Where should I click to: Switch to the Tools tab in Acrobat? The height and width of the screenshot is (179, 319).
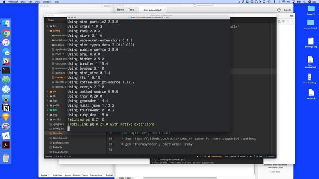tap(131, 10)
